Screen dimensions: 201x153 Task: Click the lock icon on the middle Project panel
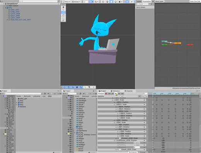pyautogui.click(x=94, y=91)
